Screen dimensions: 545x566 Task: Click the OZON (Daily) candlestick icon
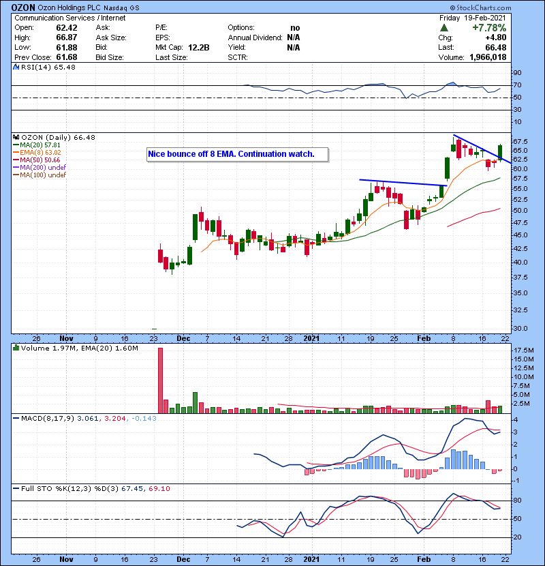pos(16,137)
